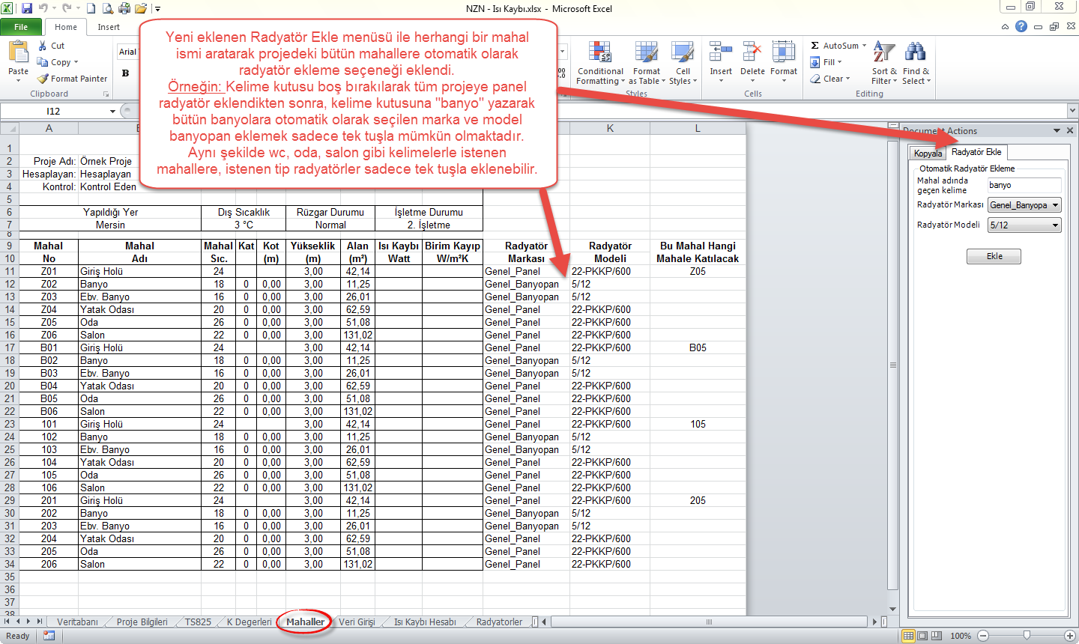Click the Save icon in quick access toolbar

click(27, 8)
